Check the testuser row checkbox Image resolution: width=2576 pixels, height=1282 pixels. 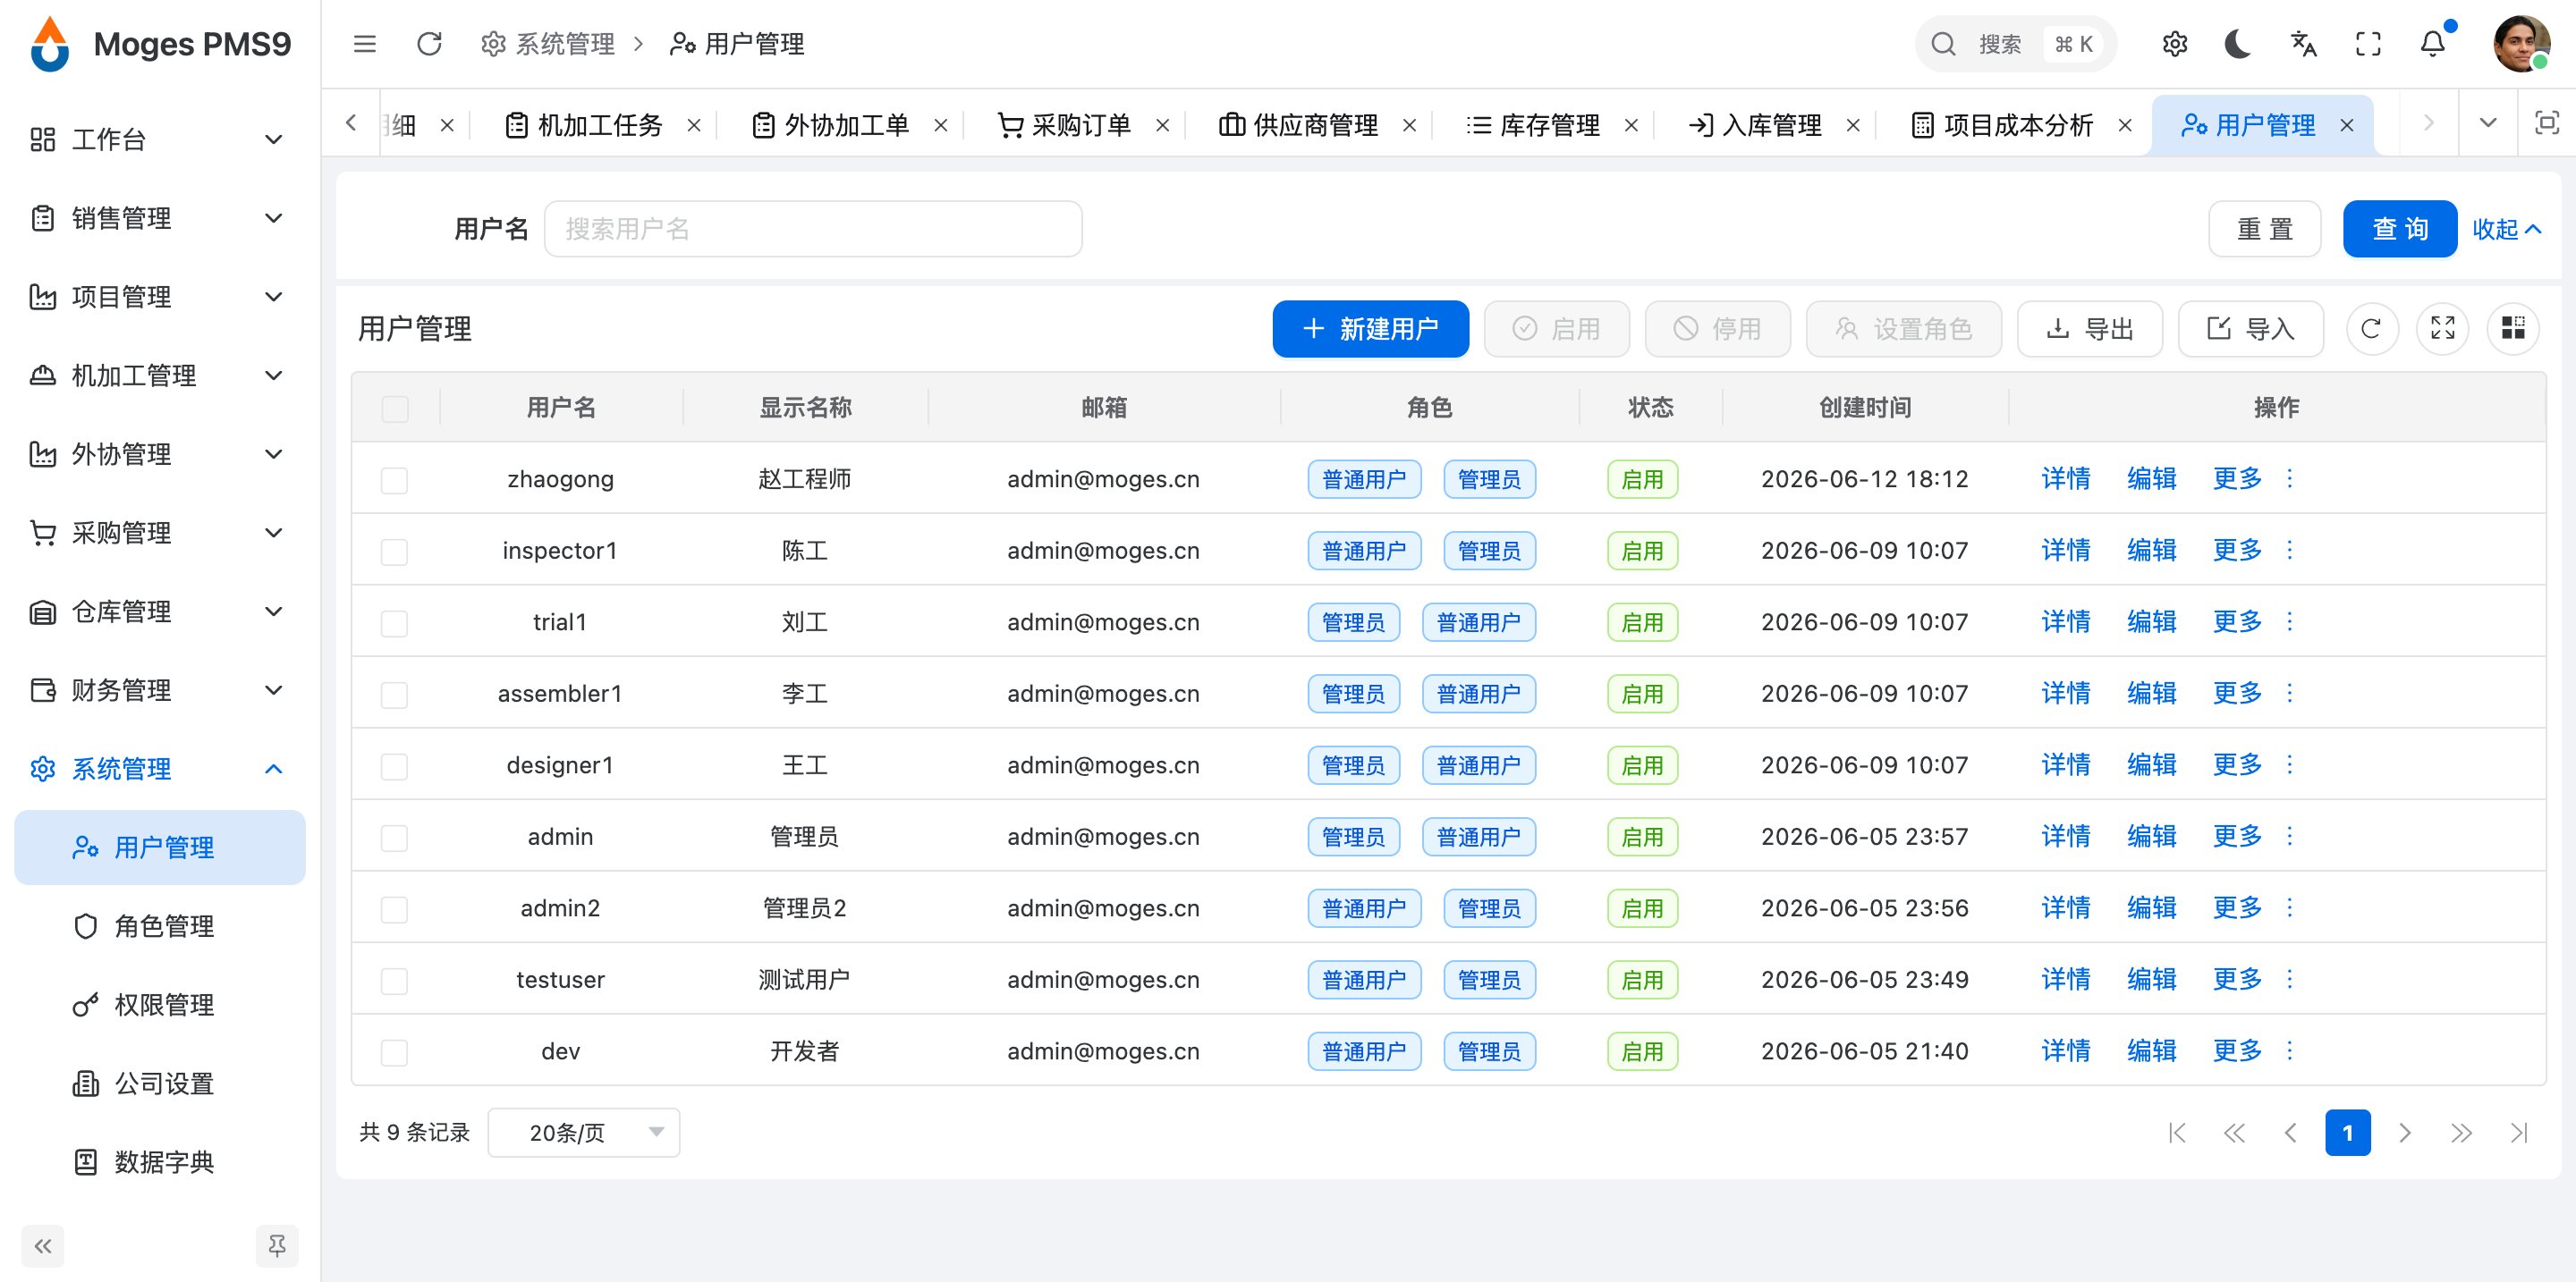point(395,980)
